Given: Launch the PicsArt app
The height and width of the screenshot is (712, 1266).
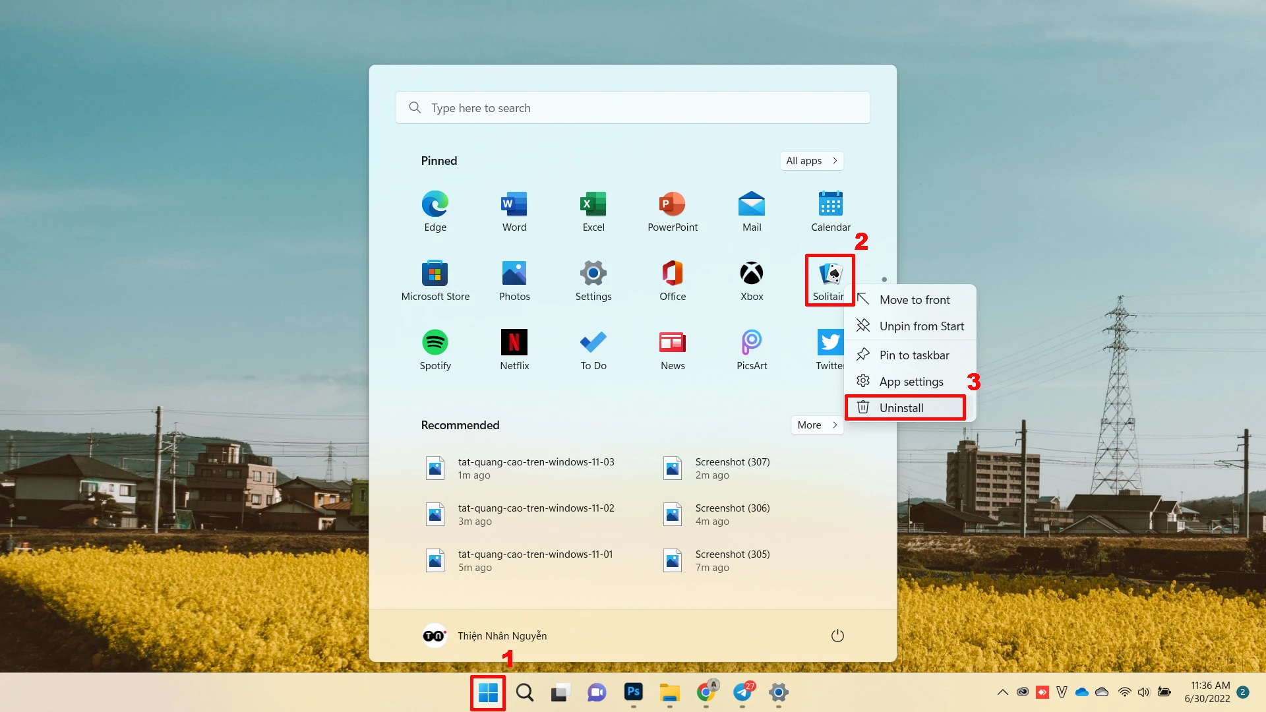Looking at the screenshot, I should pyautogui.click(x=752, y=350).
